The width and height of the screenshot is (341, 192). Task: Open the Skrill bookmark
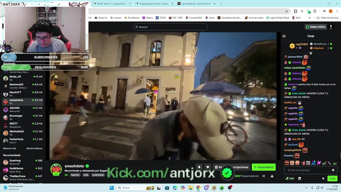(x=296, y=18)
